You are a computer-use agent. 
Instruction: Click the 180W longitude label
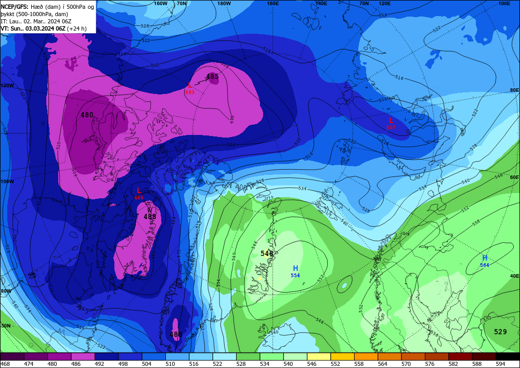[224, 3]
